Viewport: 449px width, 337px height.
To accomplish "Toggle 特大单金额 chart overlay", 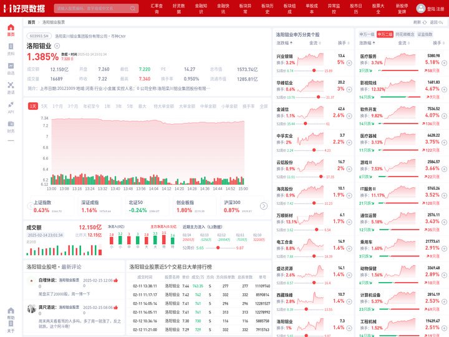I will (x=164, y=106).
